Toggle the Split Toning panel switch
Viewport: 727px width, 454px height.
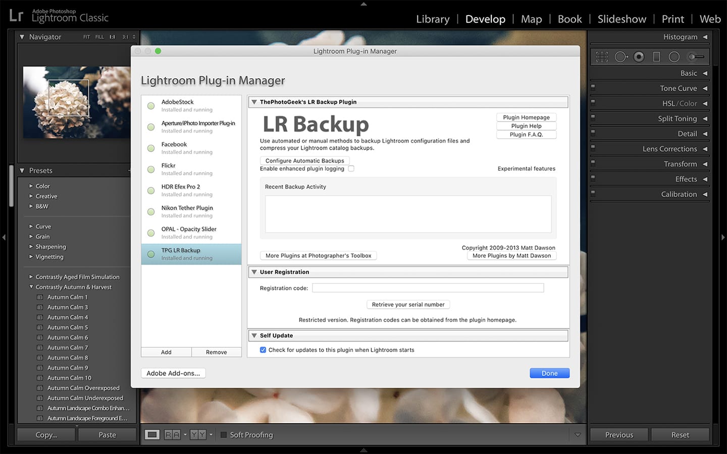(593, 117)
